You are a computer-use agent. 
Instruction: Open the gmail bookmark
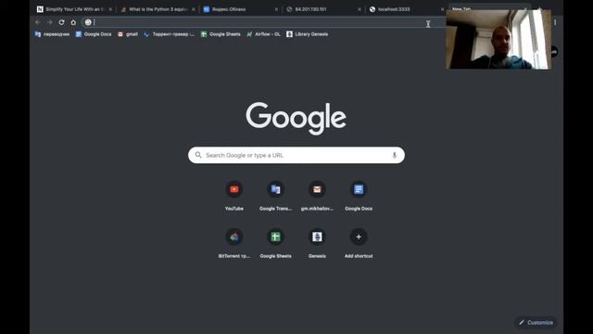point(128,34)
